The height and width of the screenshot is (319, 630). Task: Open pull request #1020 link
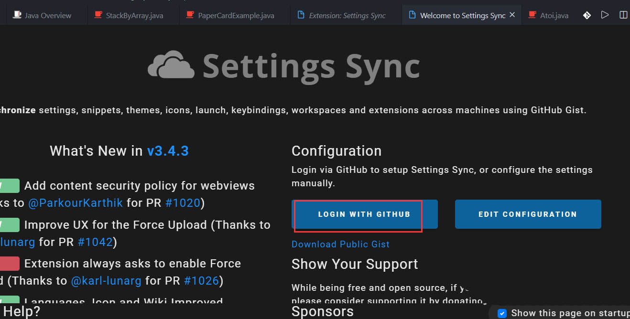pos(183,203)
